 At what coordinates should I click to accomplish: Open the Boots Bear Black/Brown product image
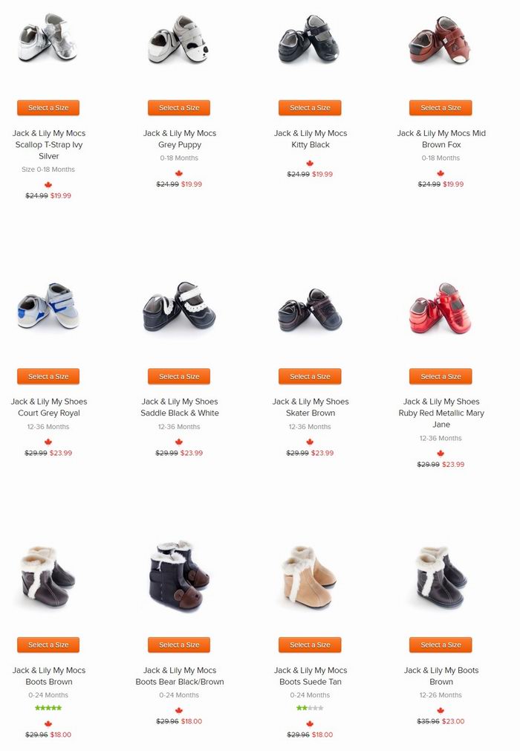coord(179,576)
